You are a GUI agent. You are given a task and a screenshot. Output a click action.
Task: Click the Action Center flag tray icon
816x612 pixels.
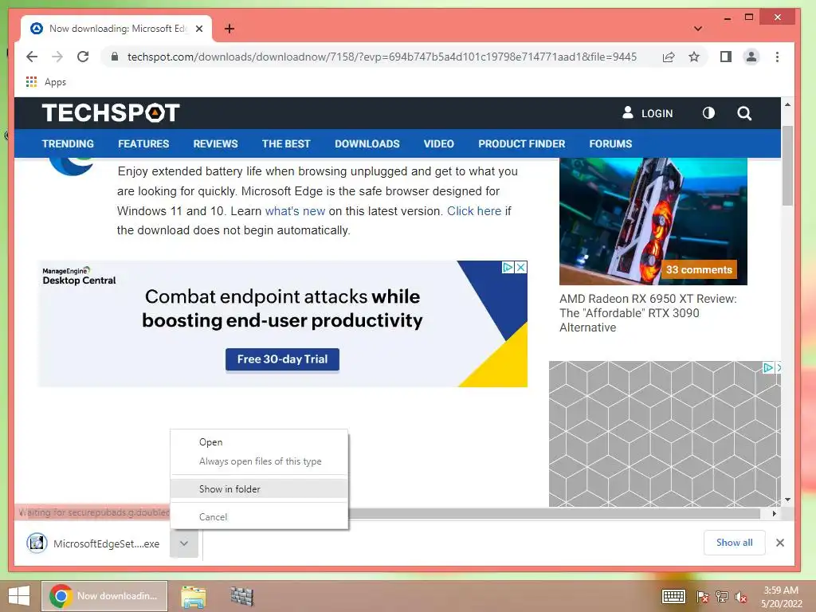[x=703, y=597]
